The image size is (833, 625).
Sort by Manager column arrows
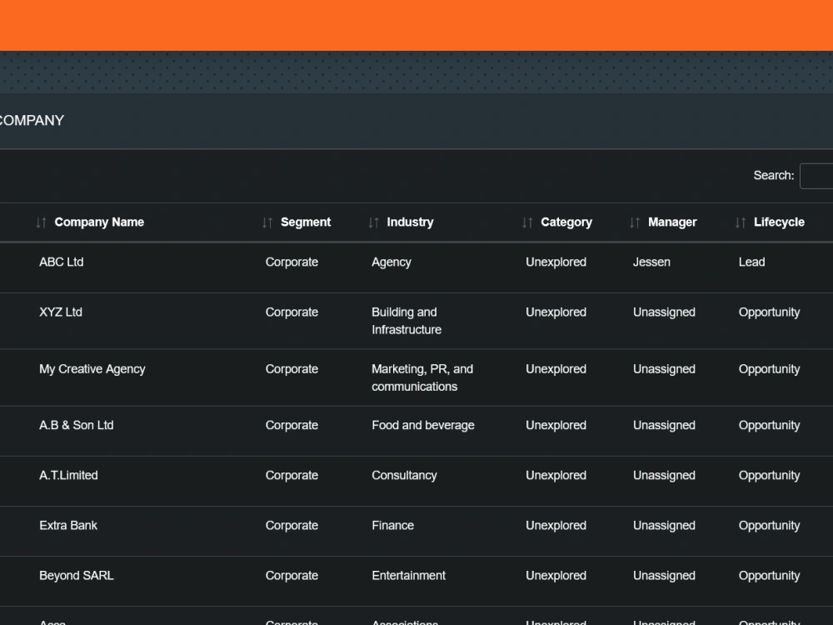(634, 222)
